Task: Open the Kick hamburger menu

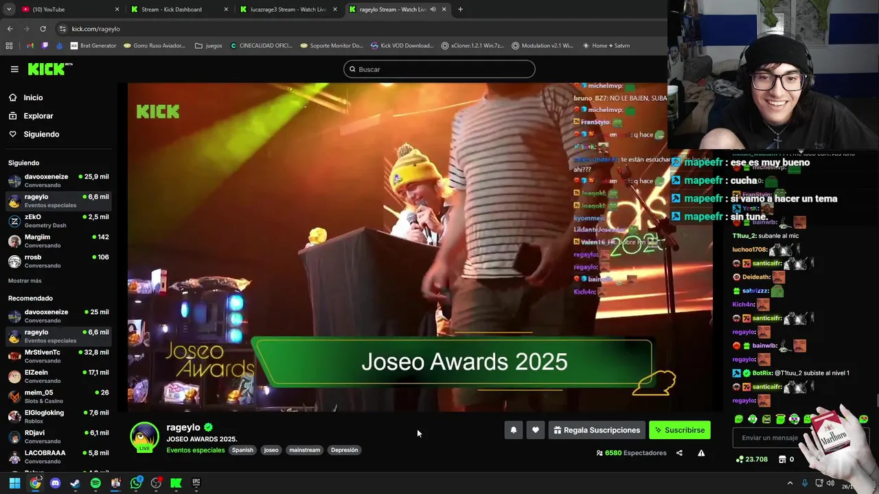Action: pos(14,69)
